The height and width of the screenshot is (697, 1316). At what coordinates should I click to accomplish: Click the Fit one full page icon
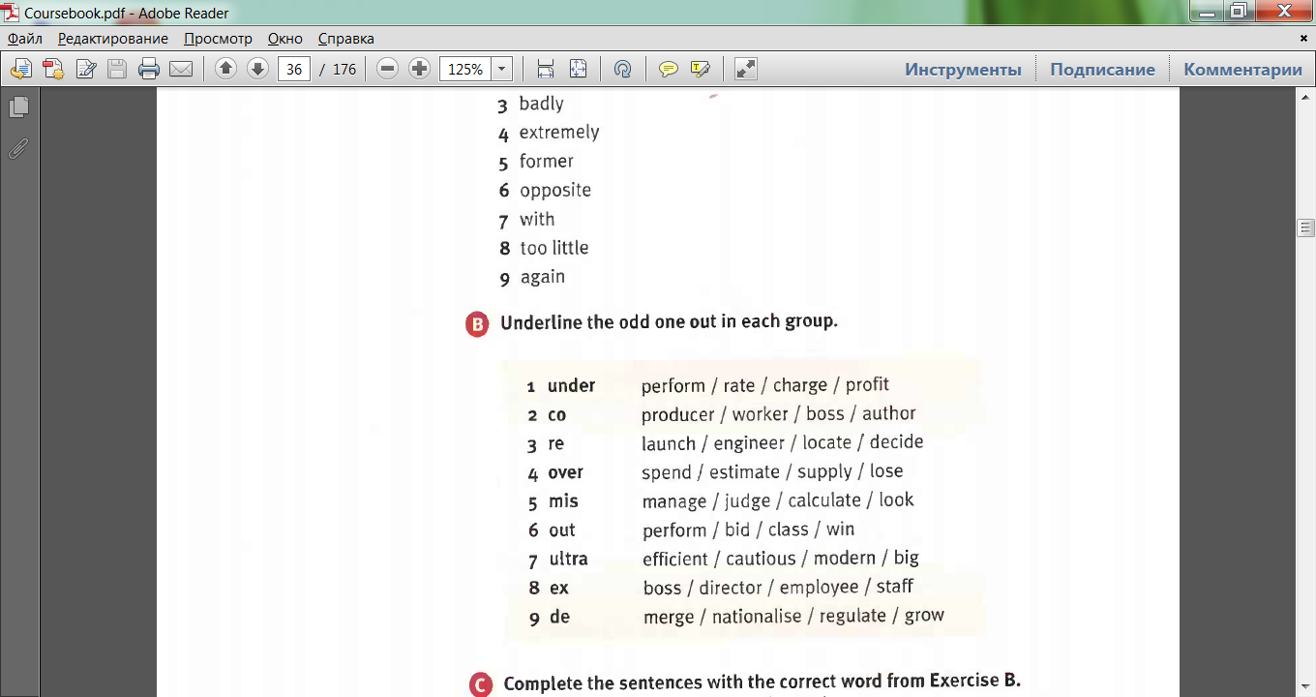click(x=578, y=69)
